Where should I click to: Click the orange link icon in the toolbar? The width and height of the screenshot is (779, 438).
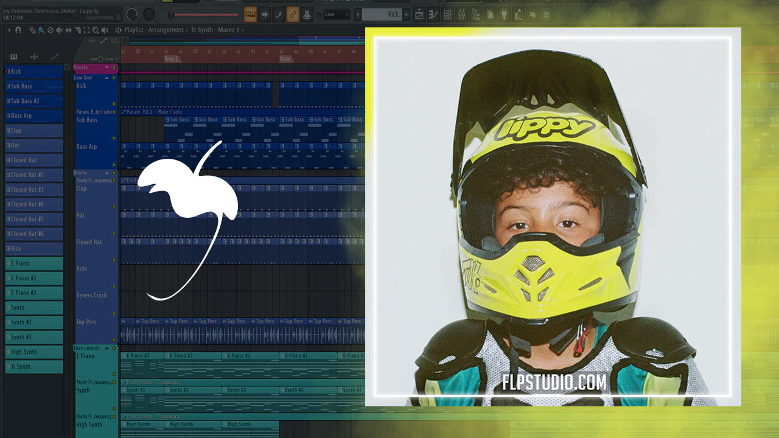click(x=293, y=14)
